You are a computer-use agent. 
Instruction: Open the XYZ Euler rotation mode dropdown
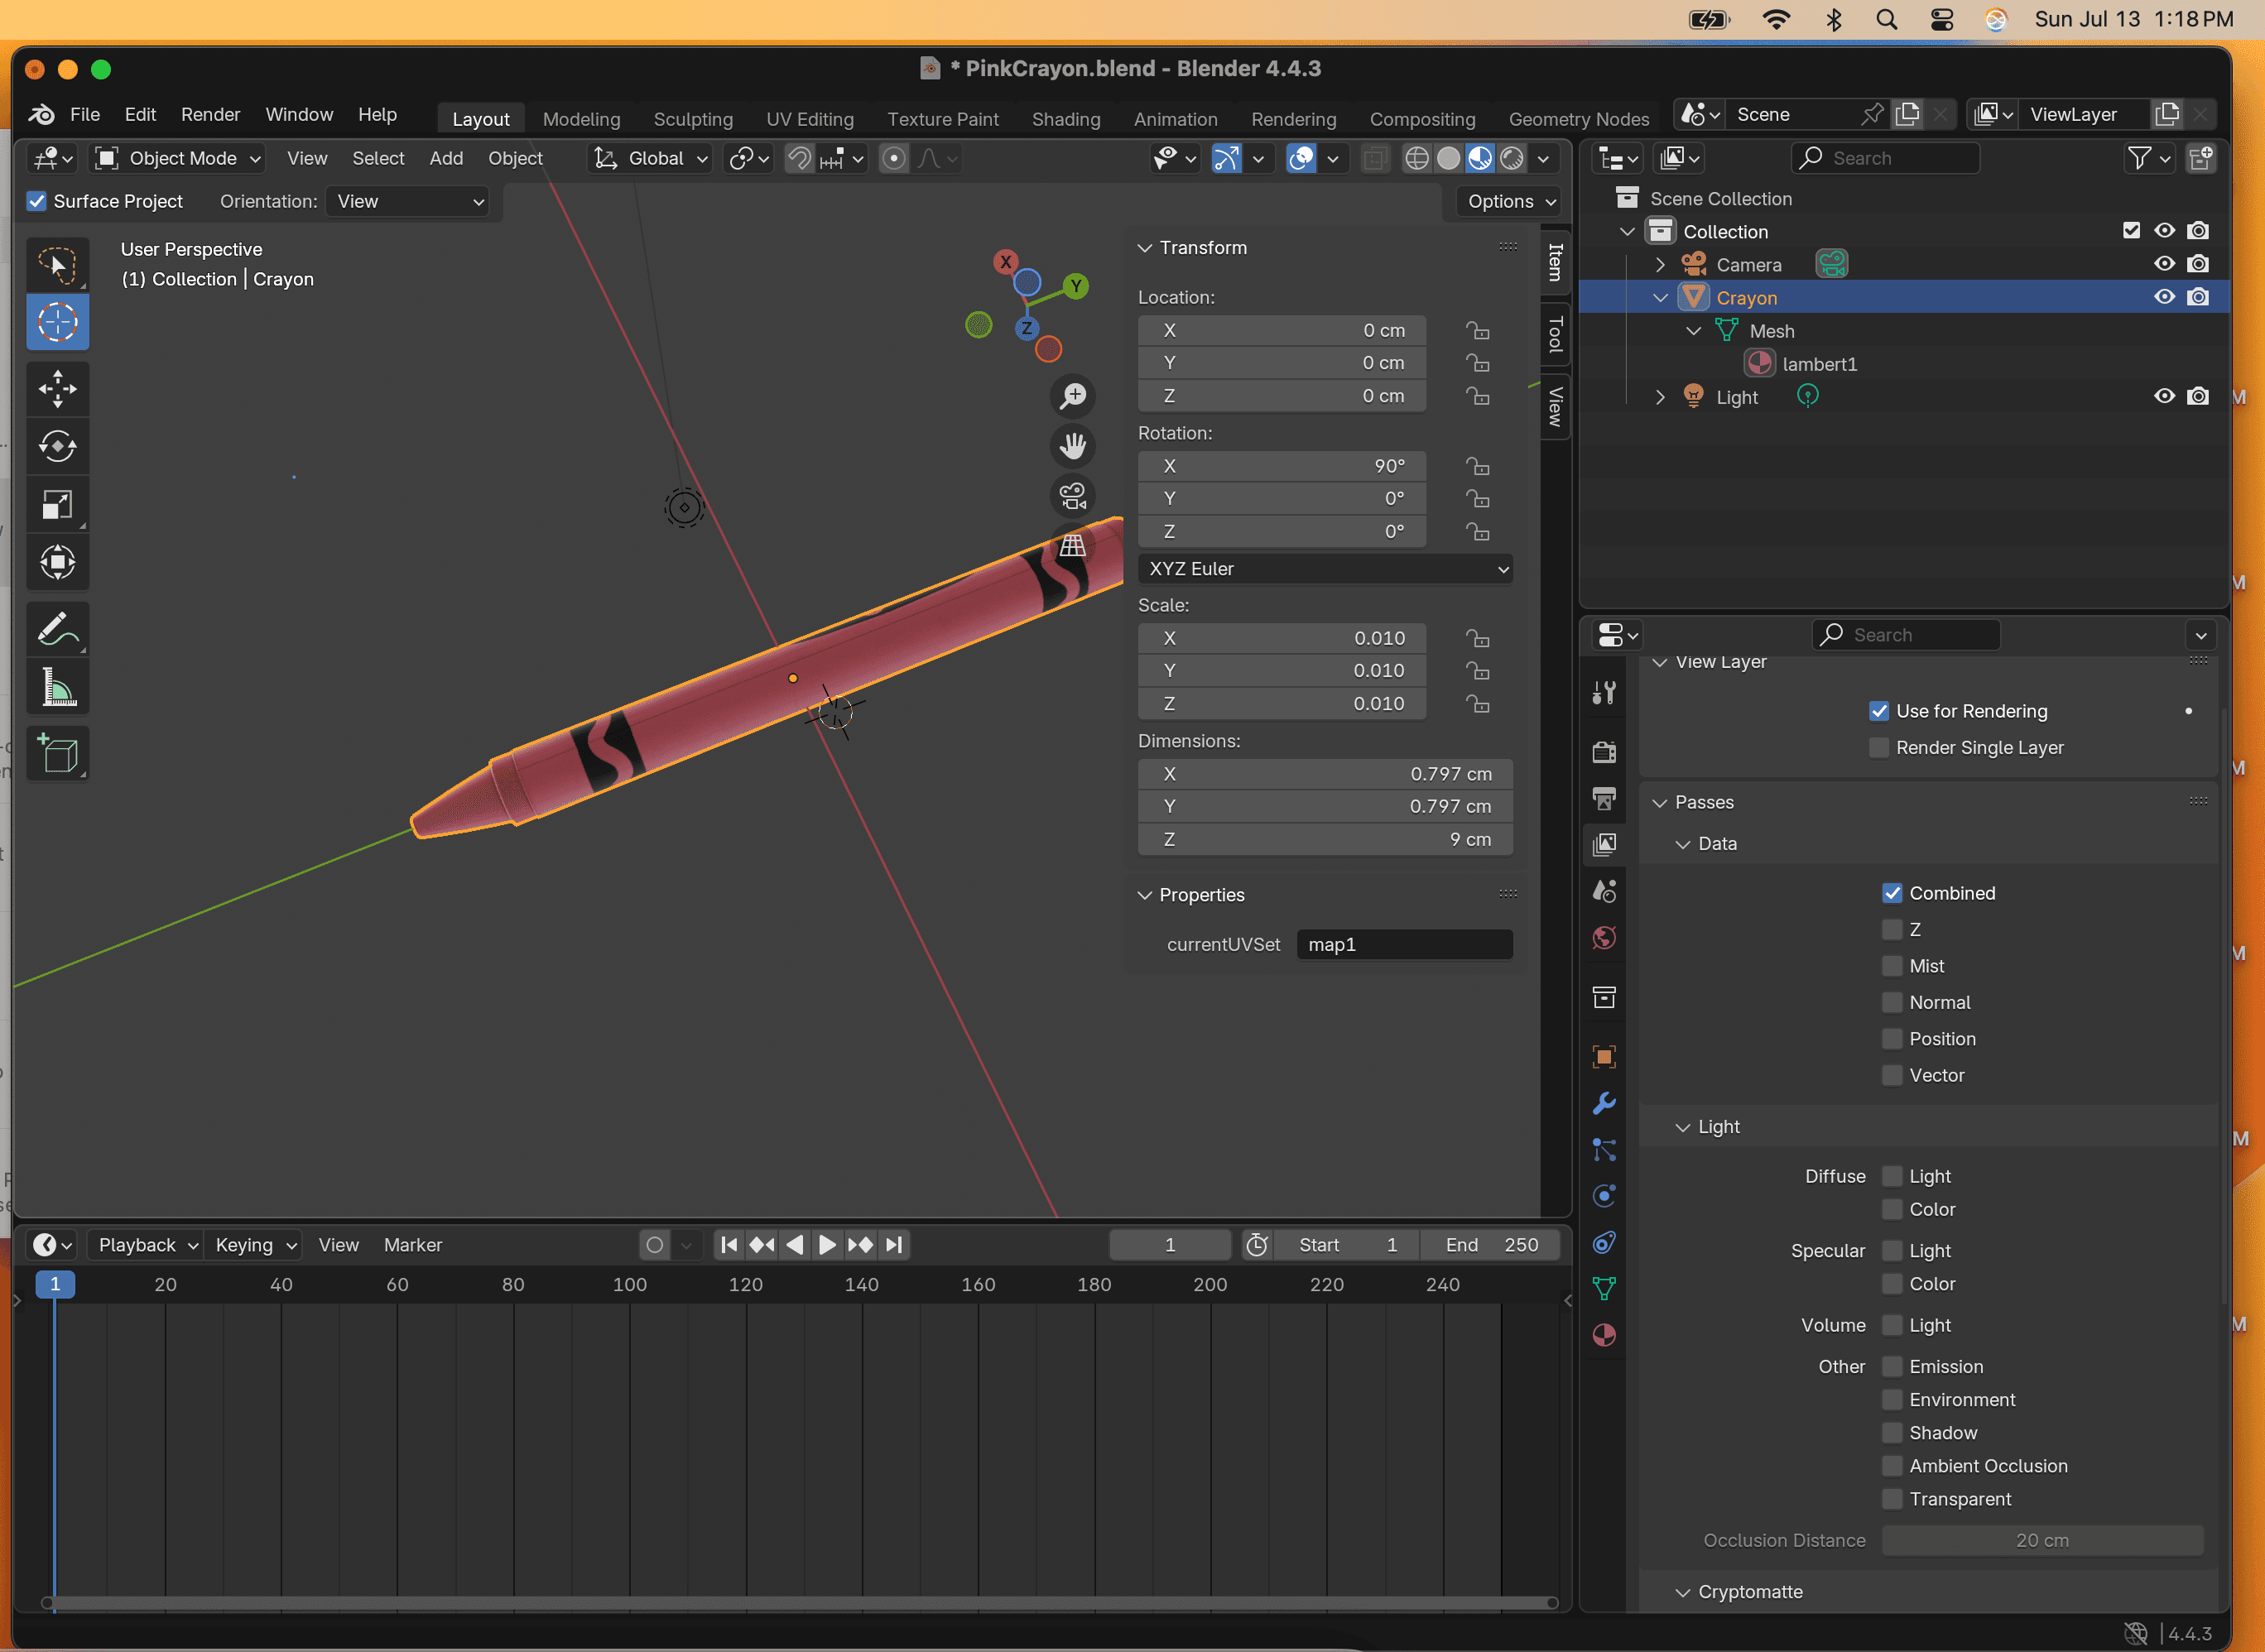(1325, 569)
